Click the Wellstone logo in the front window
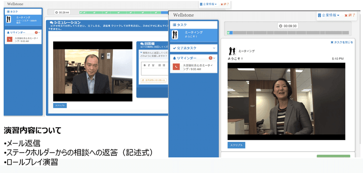363x173 pixels. (183, 15)
